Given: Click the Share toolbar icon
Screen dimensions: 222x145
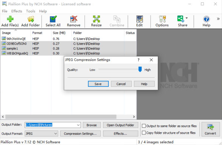Looking at the screenshot, I should click(x=181, y=19).
